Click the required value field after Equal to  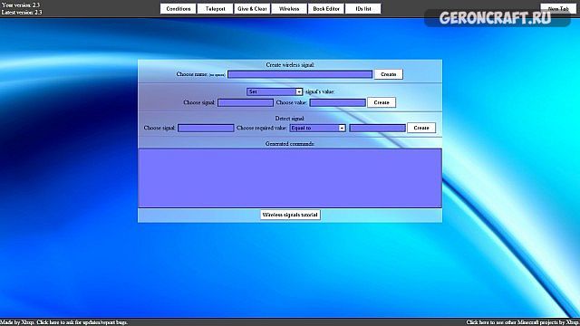coord(377,128)
